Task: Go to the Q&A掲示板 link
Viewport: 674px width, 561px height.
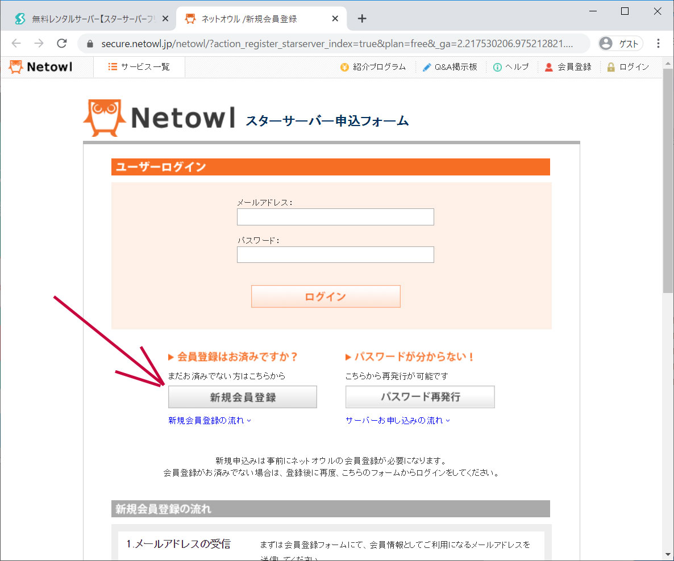Action: point(450,67)
